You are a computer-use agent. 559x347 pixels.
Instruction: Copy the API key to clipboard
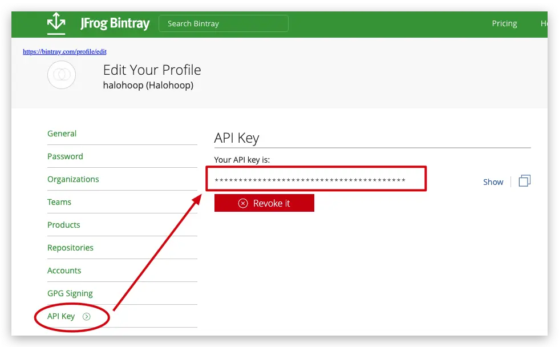tap(524, 181)
